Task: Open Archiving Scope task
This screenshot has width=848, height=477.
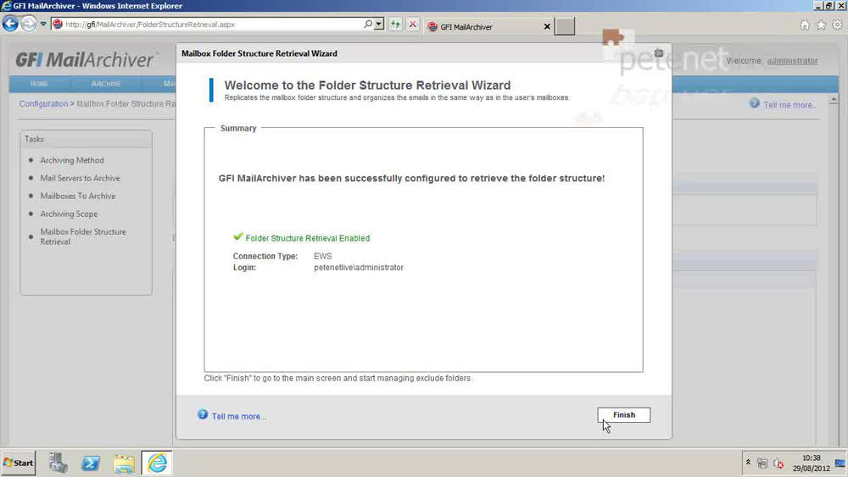Action: [x=69, y=214]
